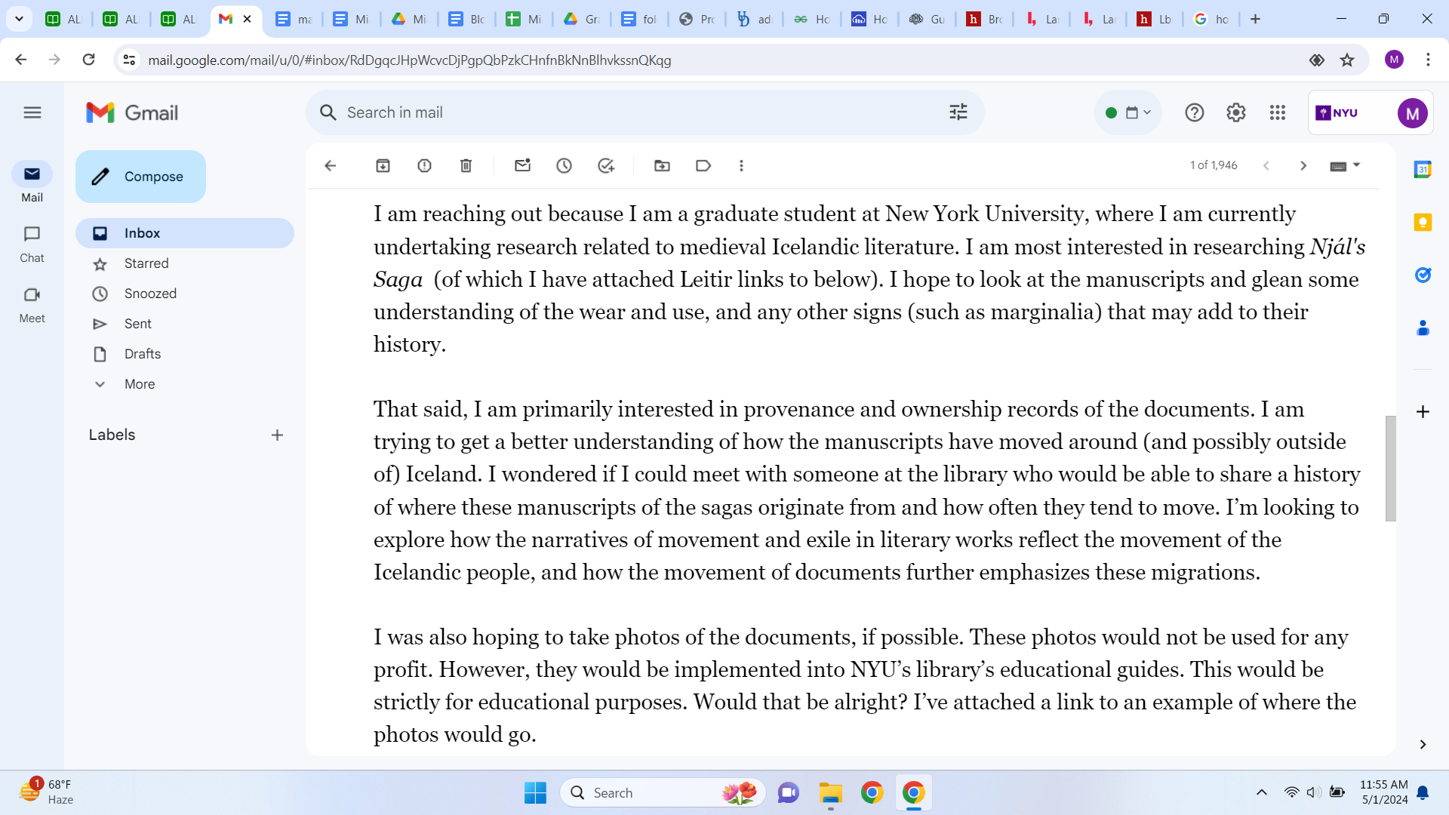Mark the email as unread
This screenshot has width=1449, height=815.
[x=522, y=166]
